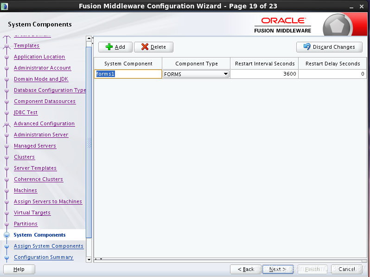Click the navigation pane scroll up arrow
Screen dimensions: 370x277
point(89,38)
